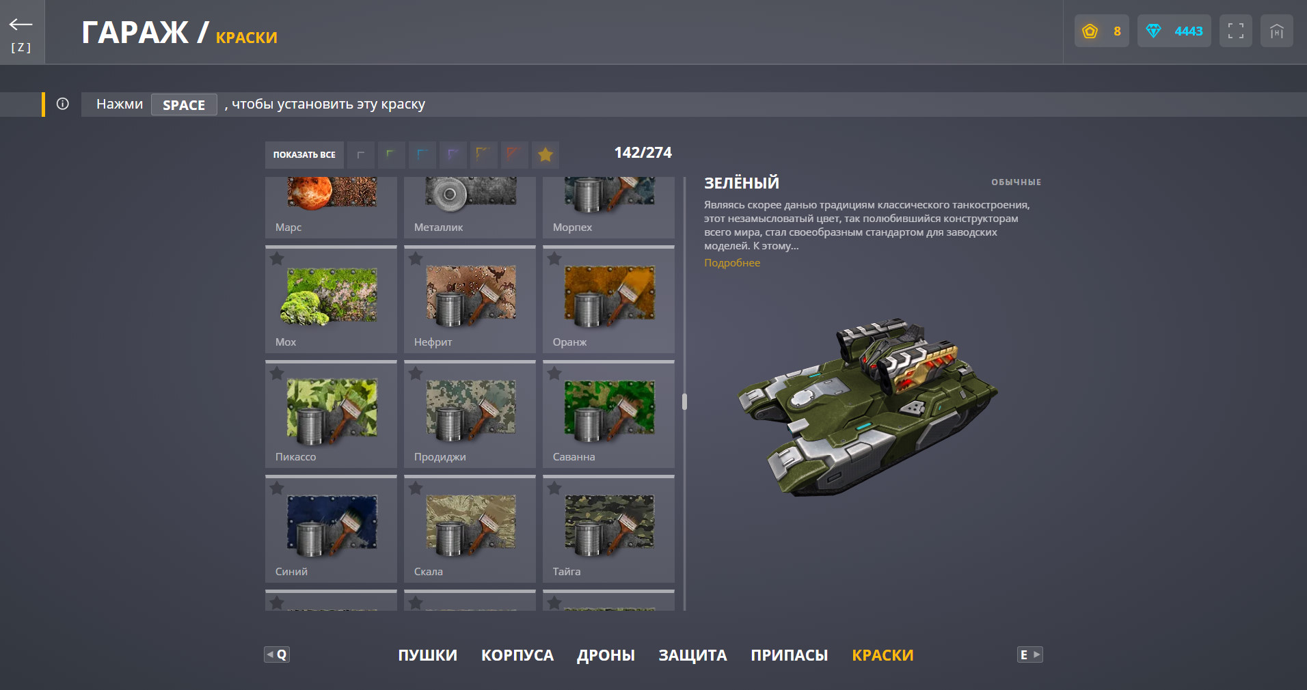Click the SPACE key button
Image resolution: width=1307 pixels, height=690 pixels.
[x=184, y=105]
